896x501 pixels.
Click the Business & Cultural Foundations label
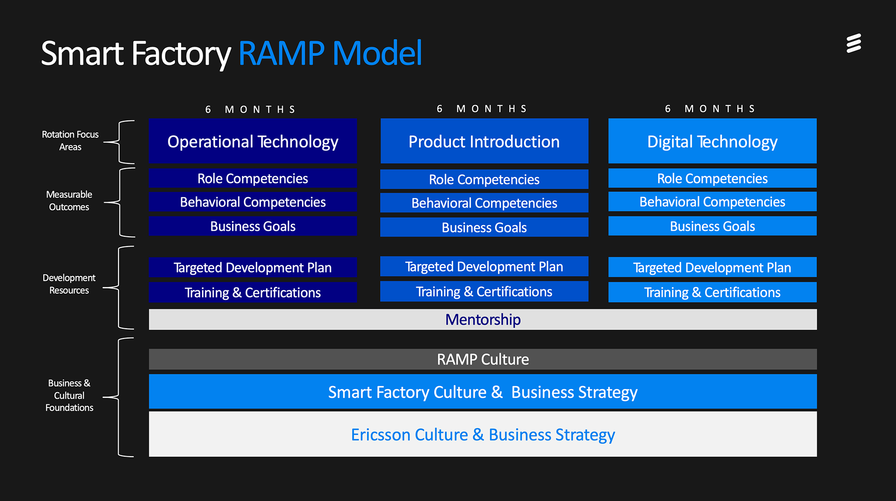(69, 395)
